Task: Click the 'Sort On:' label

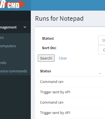Action: pos(49,48)
